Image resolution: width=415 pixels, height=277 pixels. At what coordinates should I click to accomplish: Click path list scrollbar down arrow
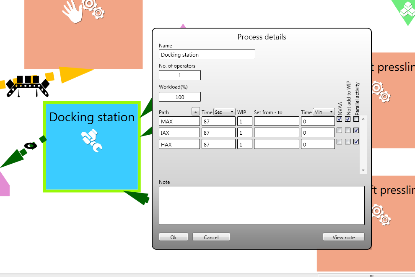tap(363, 170)
